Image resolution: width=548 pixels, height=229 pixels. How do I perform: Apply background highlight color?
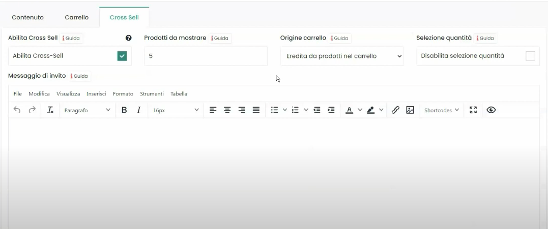[371, 110]
